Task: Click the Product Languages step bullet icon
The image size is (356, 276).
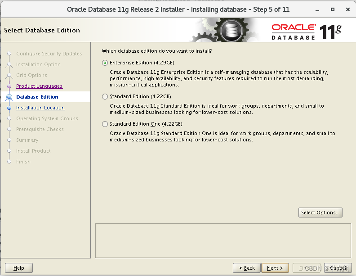Action: [9, 86]
